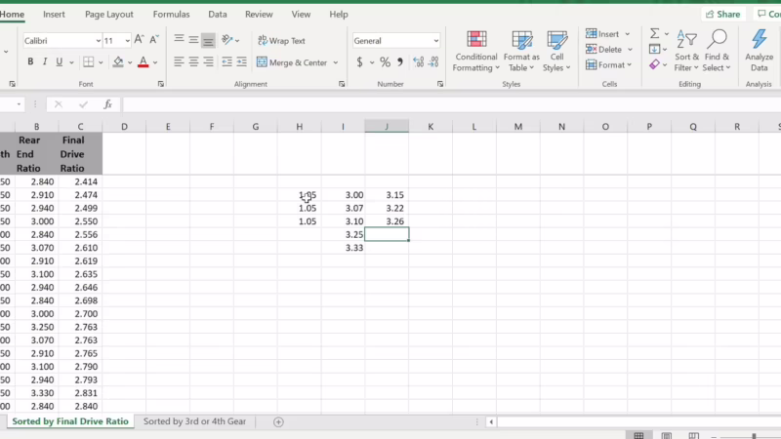Open Conditional Formatting

[x=476, y=51]
